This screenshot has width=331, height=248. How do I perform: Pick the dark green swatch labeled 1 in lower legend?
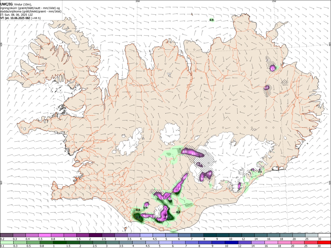point(59,242)
